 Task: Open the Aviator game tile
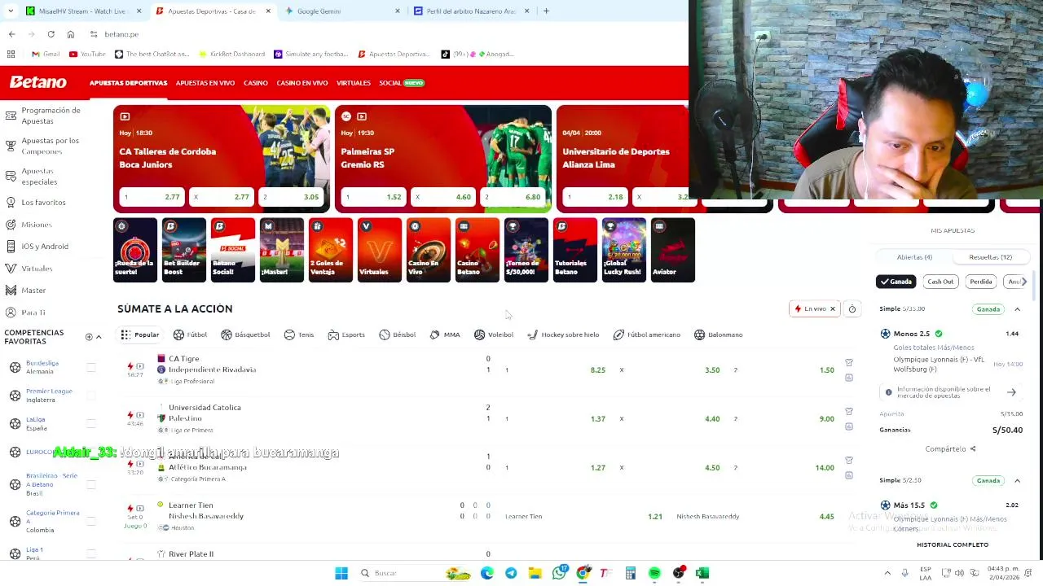tap(673, 250)
